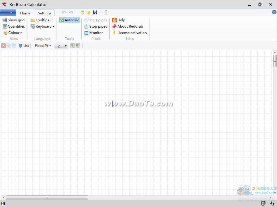Screen dimensions: 277x207
Task: Click the first overlapping-windows toolbar icon
Action: [x=8, y=46]
